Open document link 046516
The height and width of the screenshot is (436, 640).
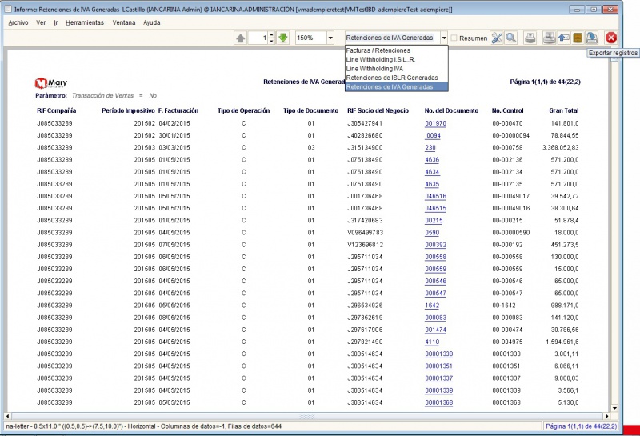(435, 196)
